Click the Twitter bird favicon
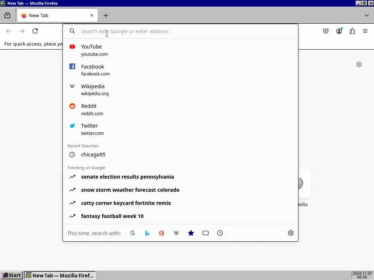The width and height of the screenshot is (374, 280). [72, 126]
